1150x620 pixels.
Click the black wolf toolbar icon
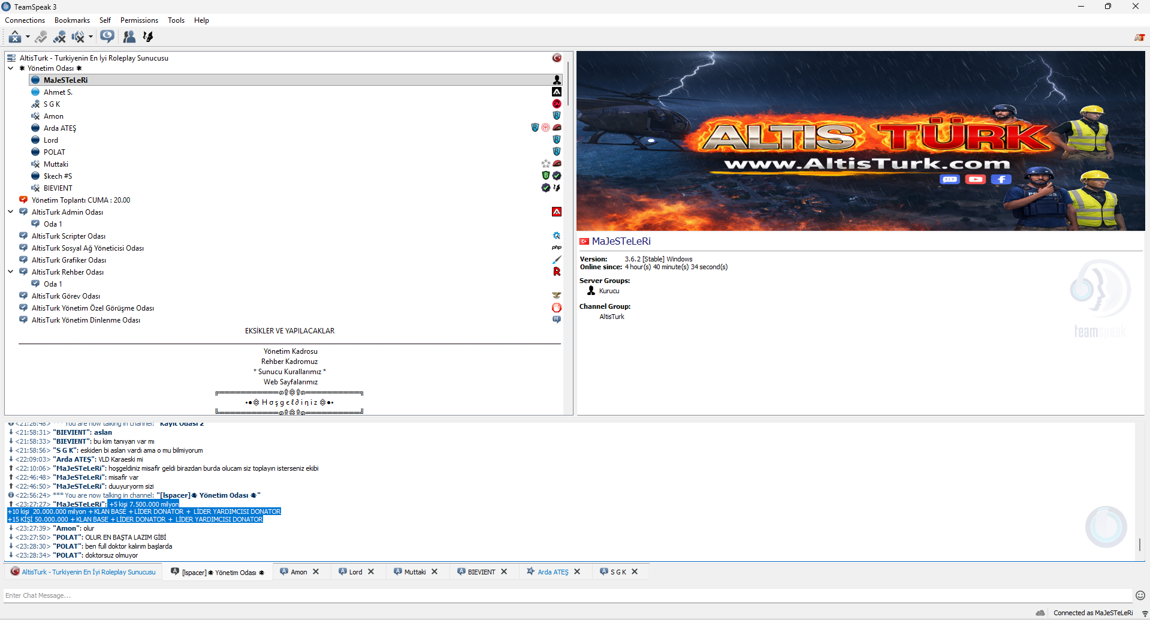(148, 37)
